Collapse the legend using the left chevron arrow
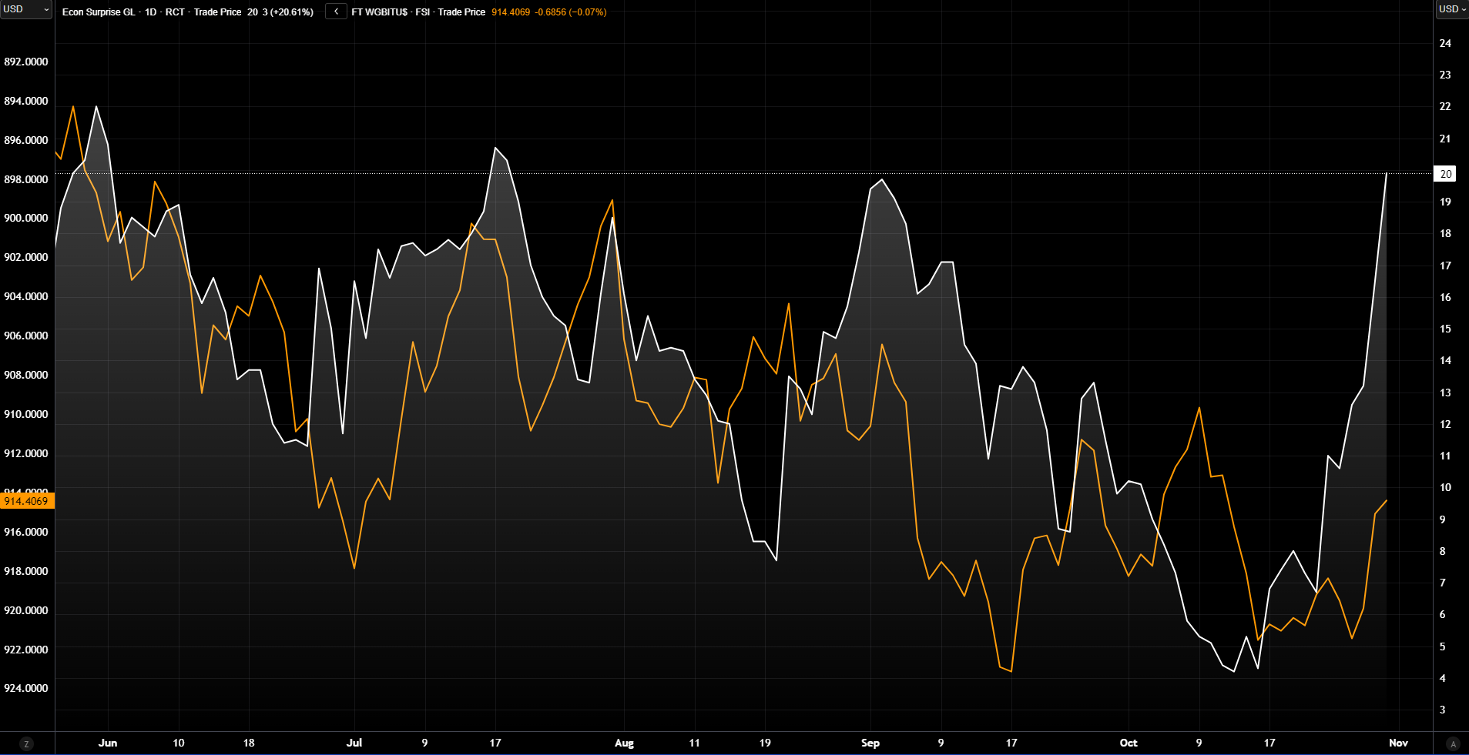Screen dimensions: 1469x755 [336, 12]
